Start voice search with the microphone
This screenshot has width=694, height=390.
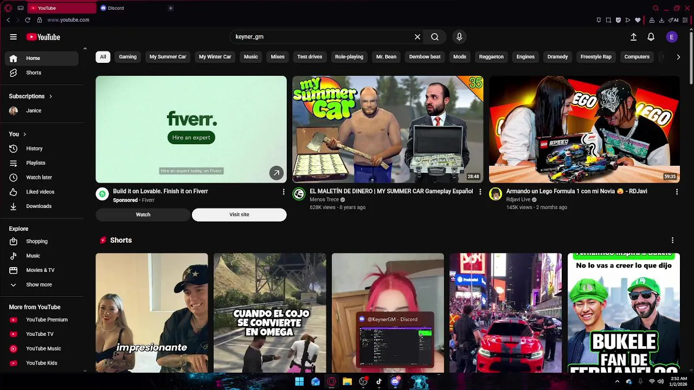(459, 37)
